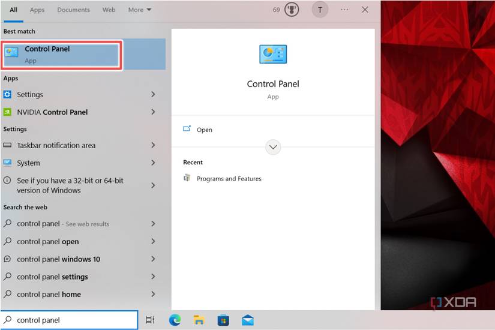The width and height of the screenshot is (495, 330).
Task: Click the System monitor icon
Action: coord(7,163)
